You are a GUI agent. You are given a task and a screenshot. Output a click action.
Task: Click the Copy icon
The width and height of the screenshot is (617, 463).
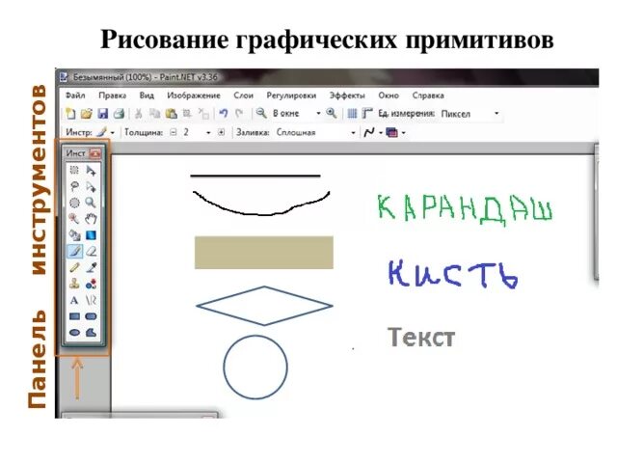coord(154,114)
